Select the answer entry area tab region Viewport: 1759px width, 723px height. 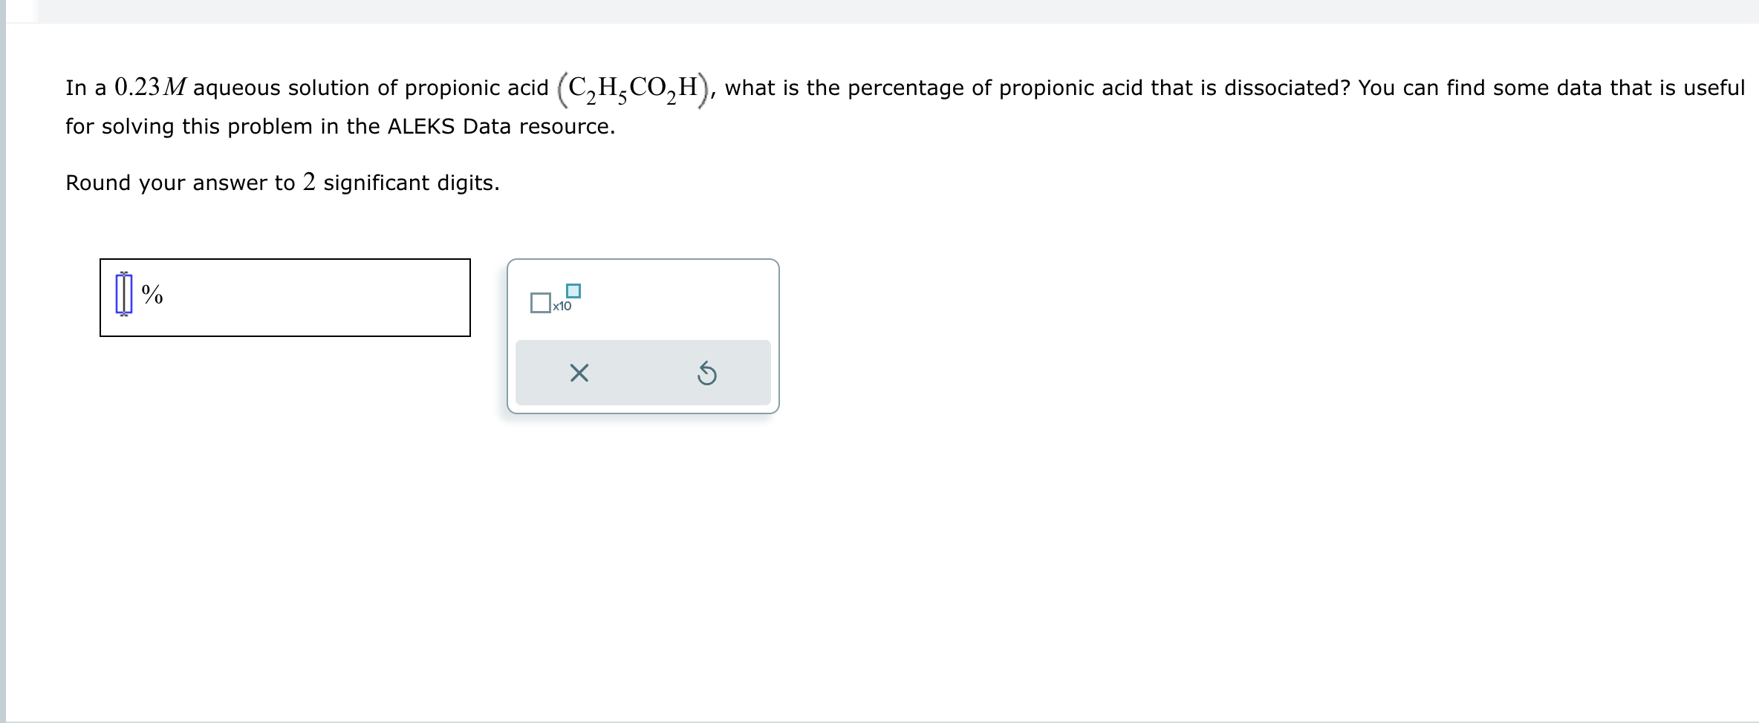point(285,297)
